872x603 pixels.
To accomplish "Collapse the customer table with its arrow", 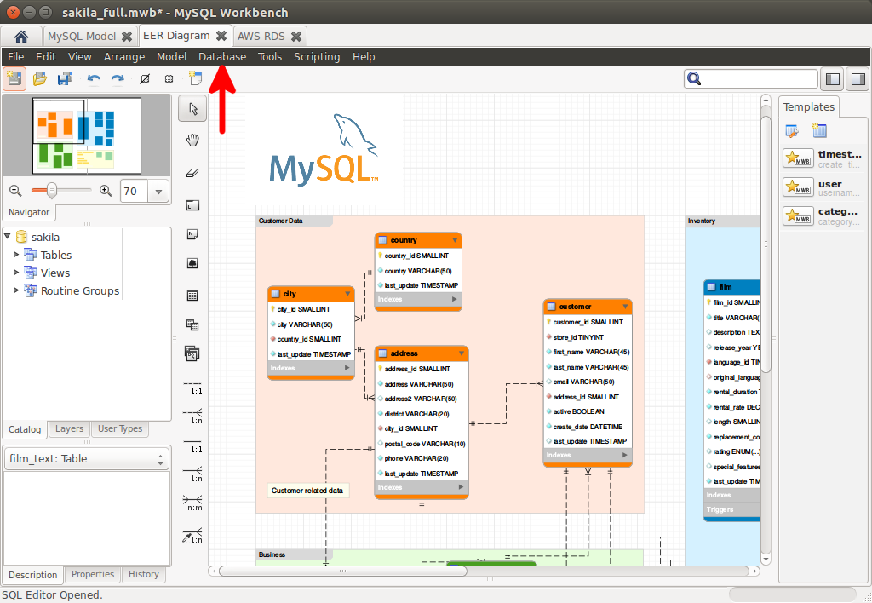I will (x=625, y=307).
